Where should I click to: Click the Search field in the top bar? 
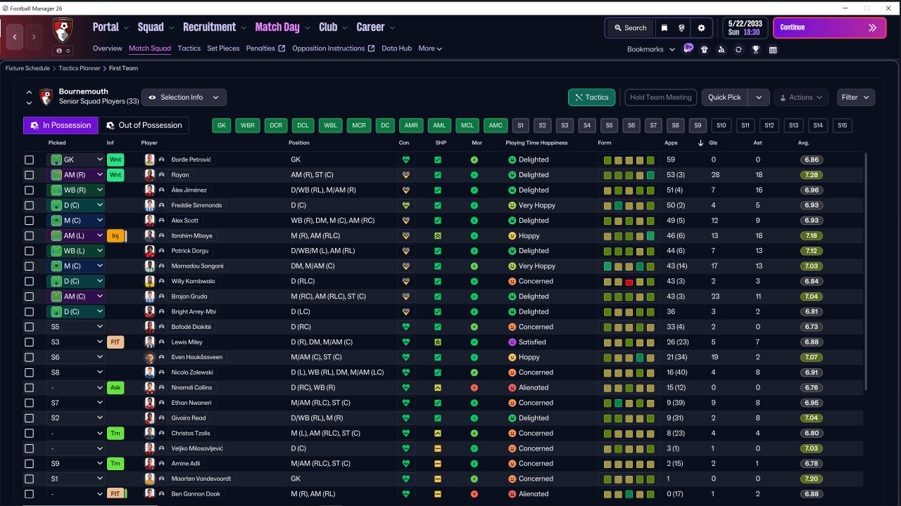[630, 28]
